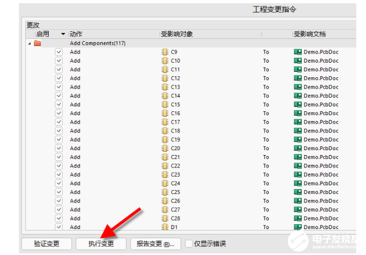366x255 pixels.
Task: Open the 启用 column dropdown arrow
Action: click(63, 34)
